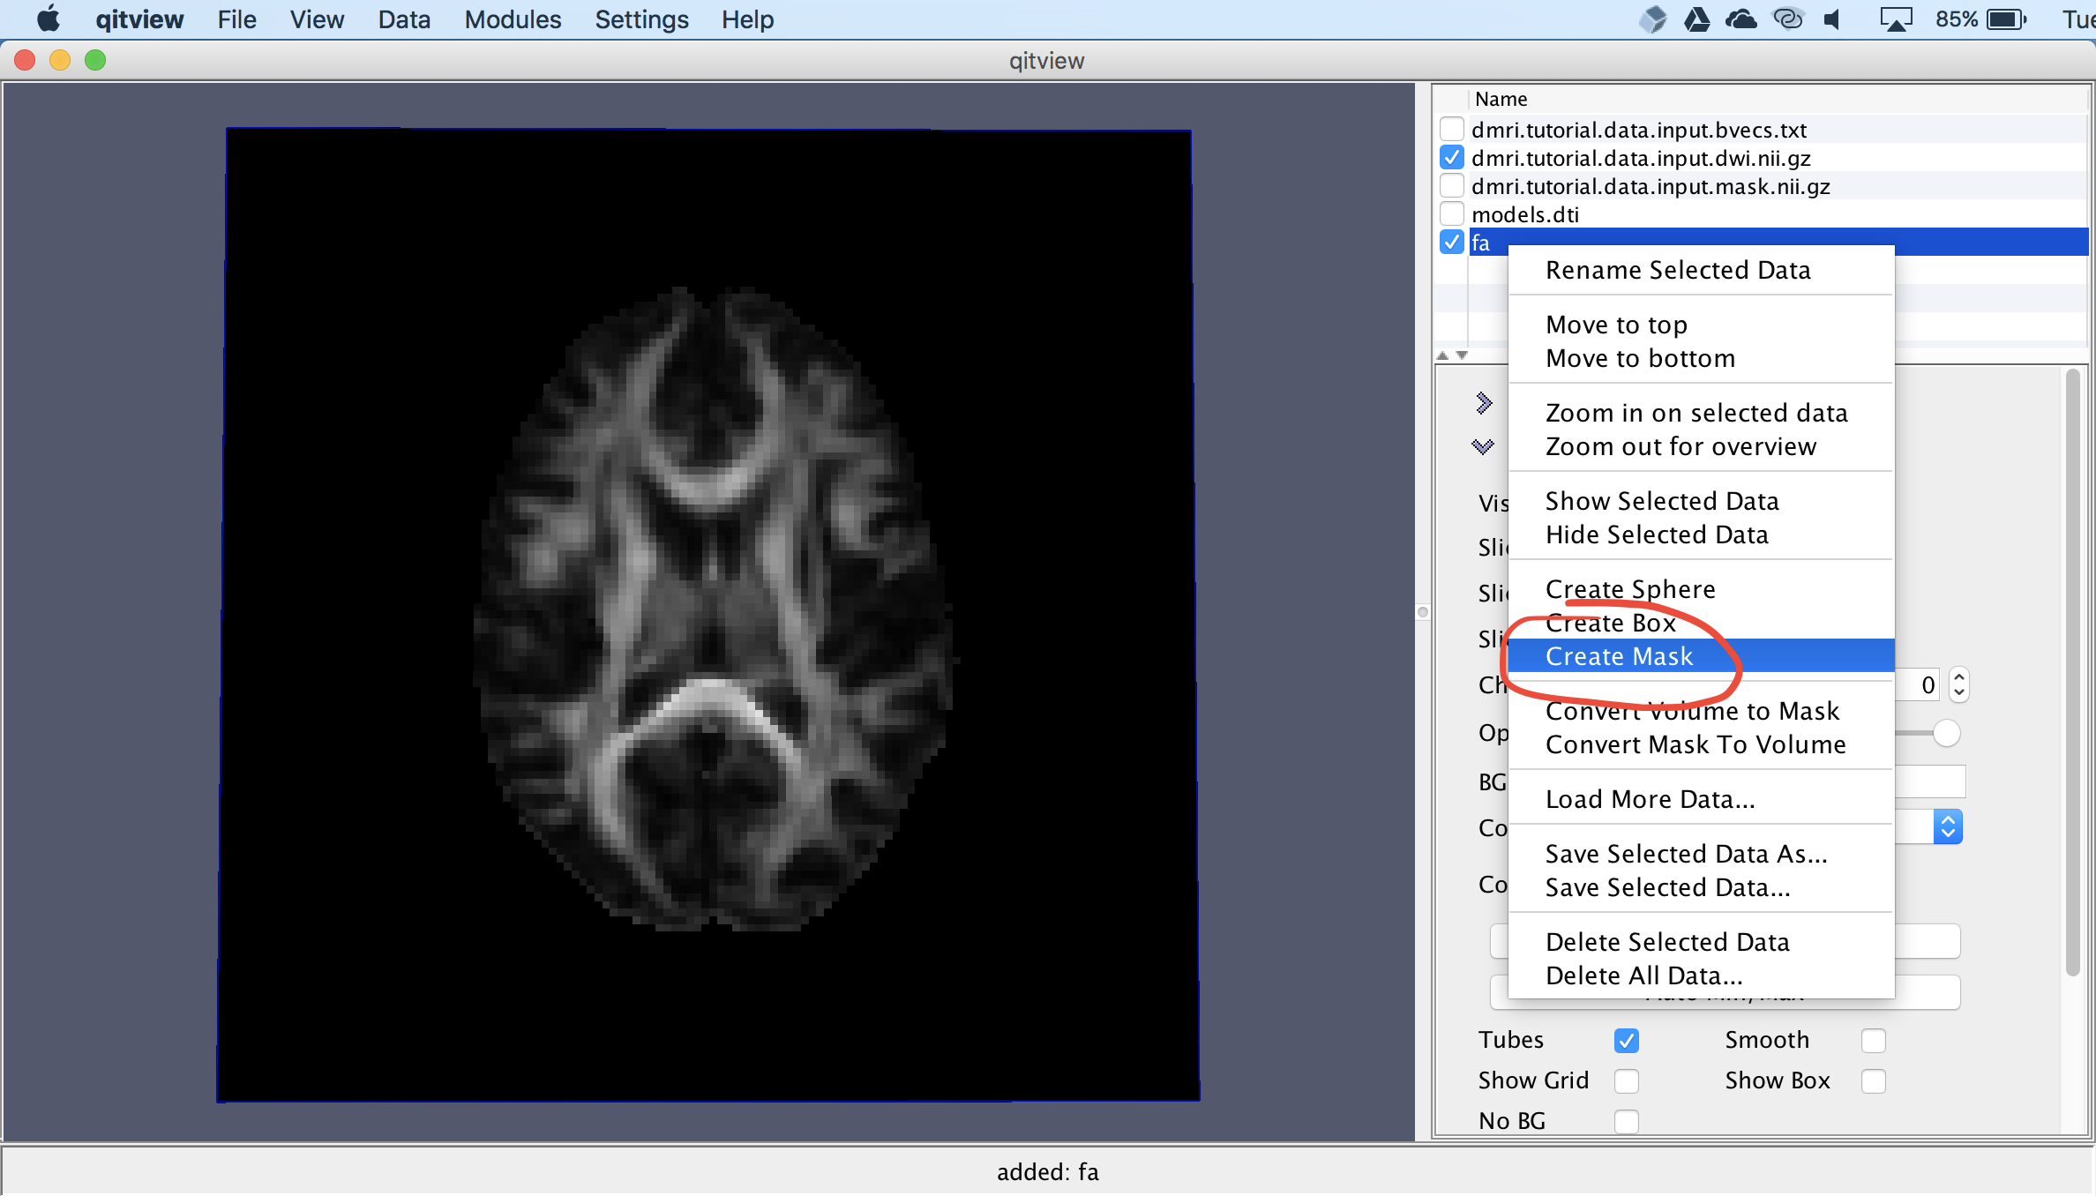This screenshot has height=1196, width=2096.
Task: Choose Convert Mask To Volume entry
Action: [1695, 744]
